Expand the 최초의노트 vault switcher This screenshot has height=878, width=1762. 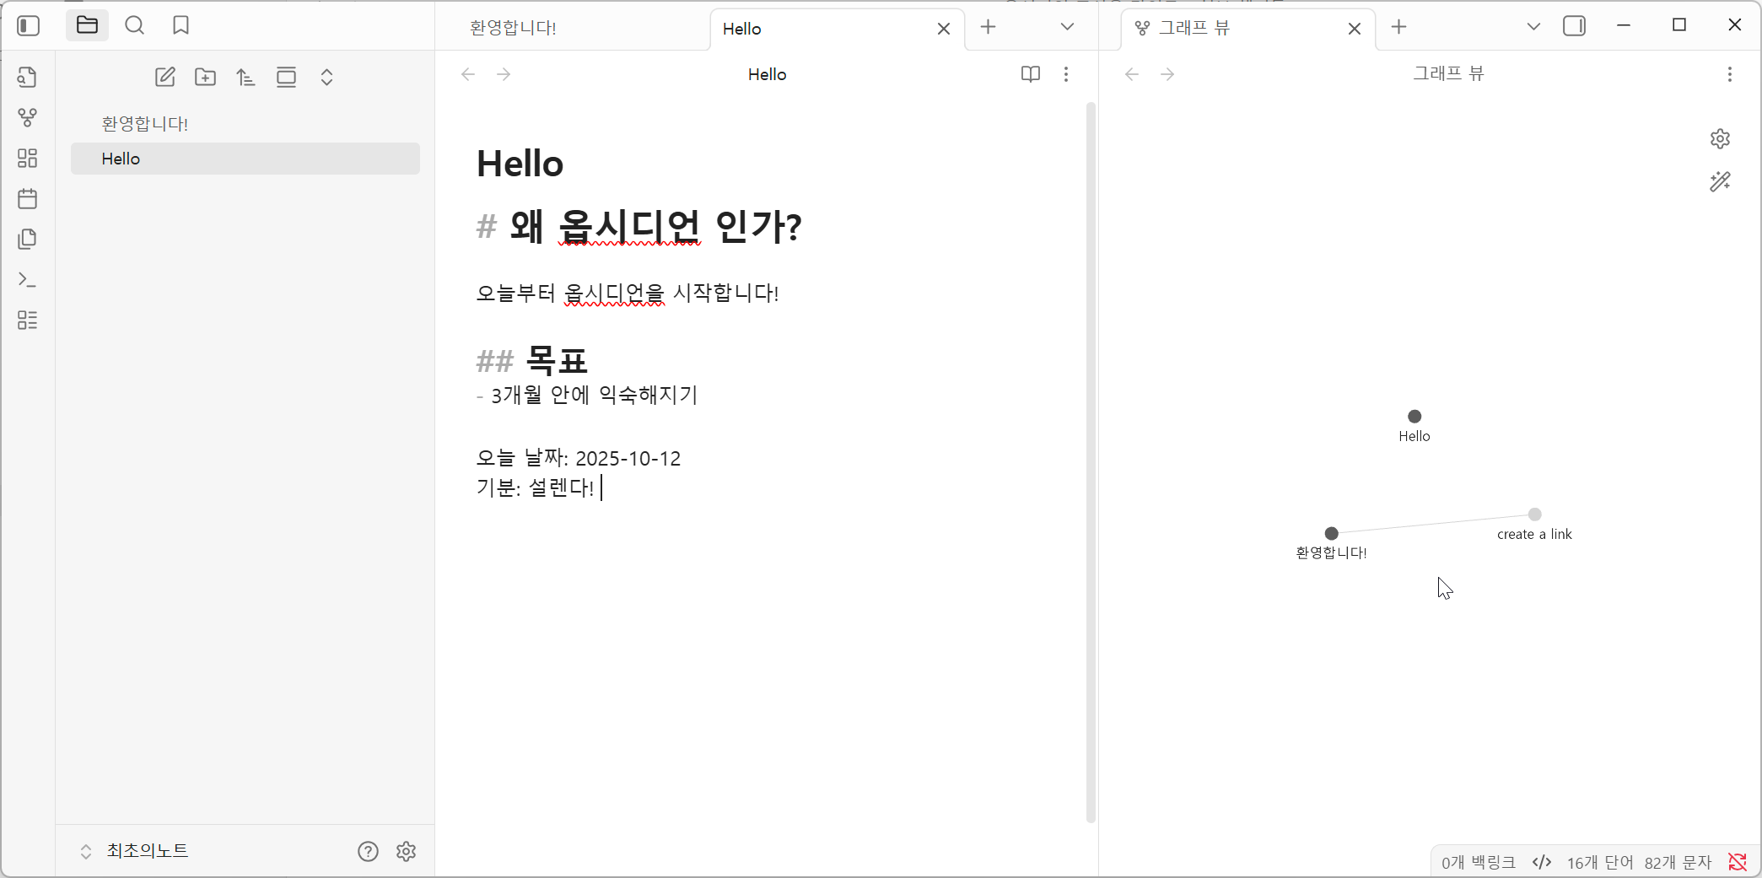click(85, 851)
